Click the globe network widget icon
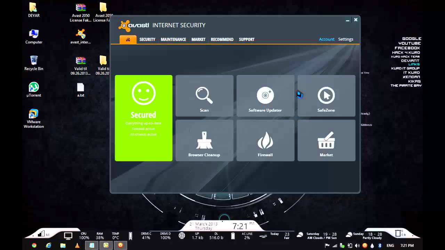 [182, 236]
